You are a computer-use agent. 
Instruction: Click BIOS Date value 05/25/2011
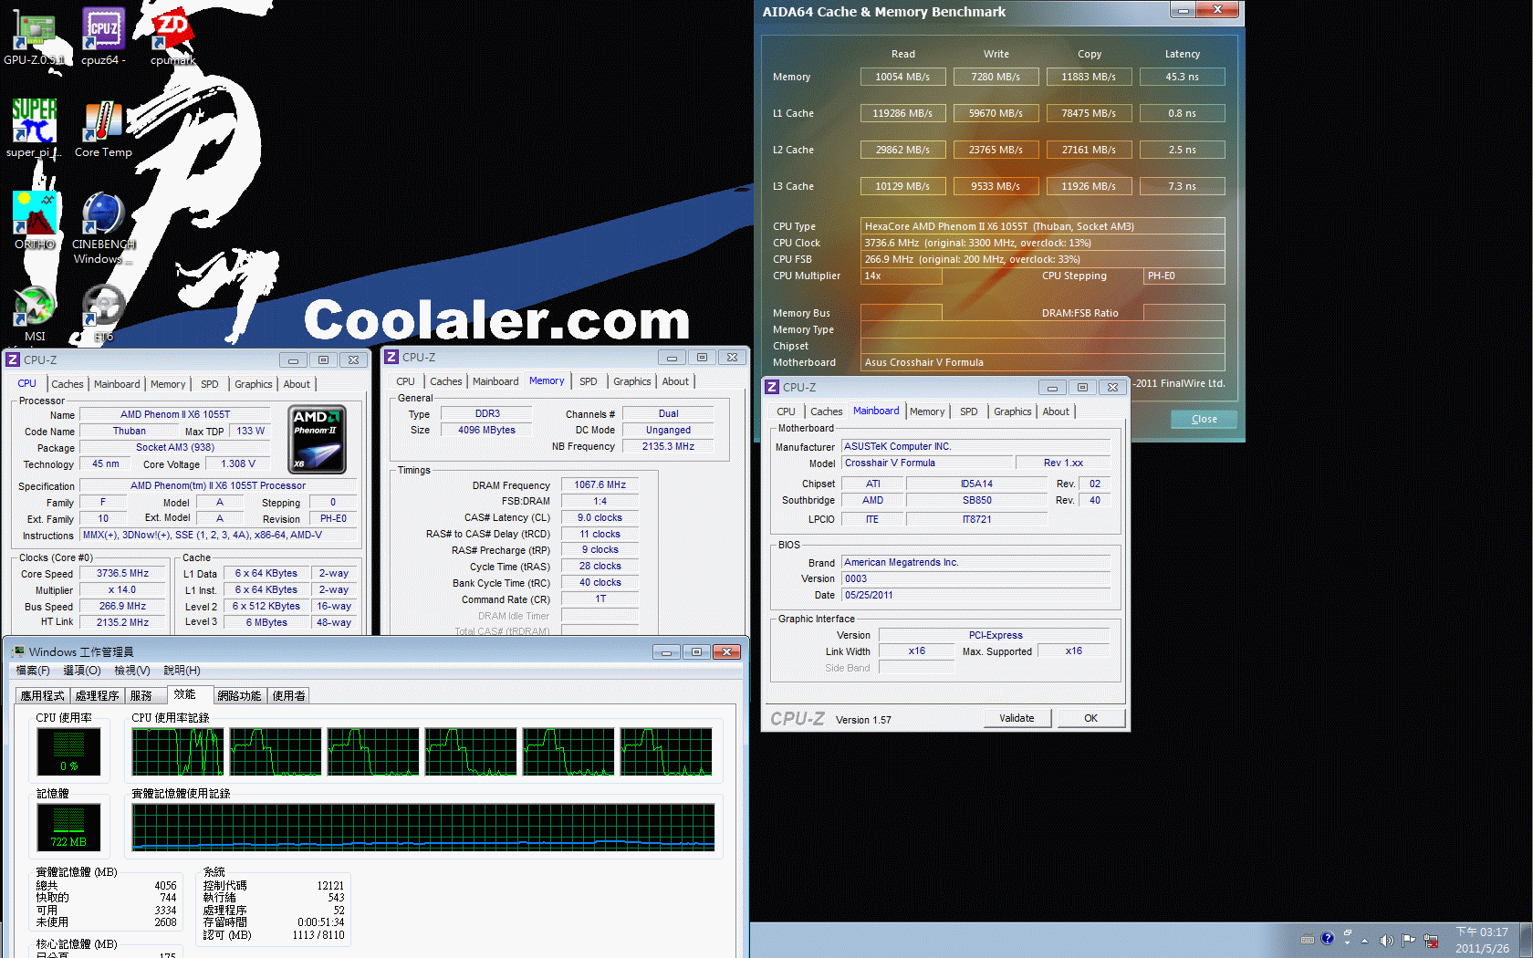coord(975,595)
